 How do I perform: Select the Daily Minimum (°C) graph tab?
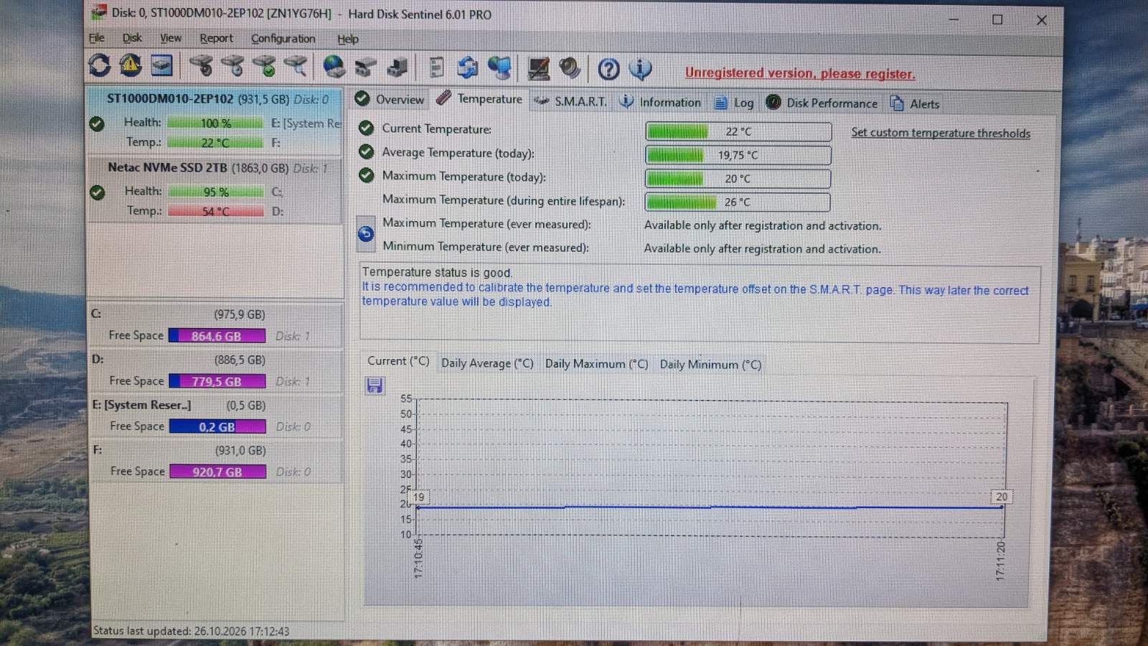(710, 365)
